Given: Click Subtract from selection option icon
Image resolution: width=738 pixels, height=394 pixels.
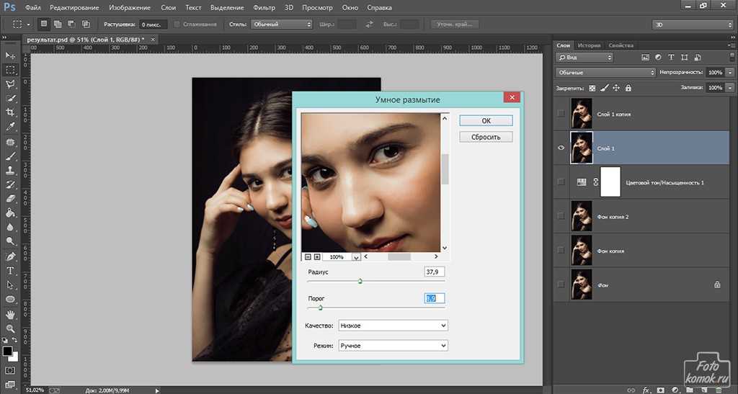Looking at the screenshot, I should coord(71,24).
